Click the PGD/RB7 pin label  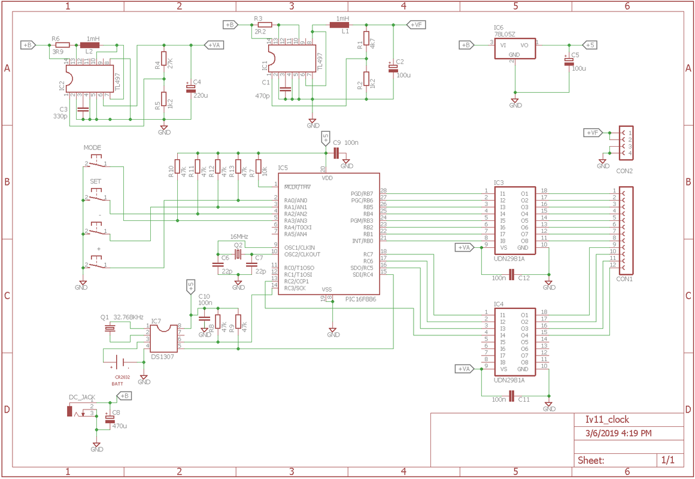362,194
